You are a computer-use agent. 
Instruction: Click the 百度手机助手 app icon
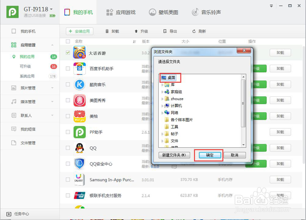(x=80, y=69)
